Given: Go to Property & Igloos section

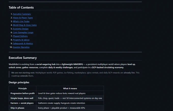Looking at the screenshot, I should 21,40.
